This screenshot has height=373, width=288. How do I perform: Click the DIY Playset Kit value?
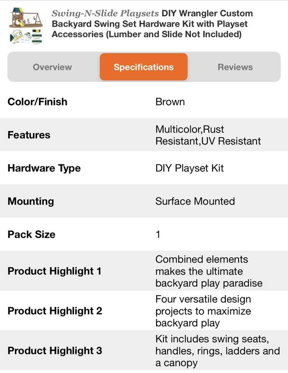190,168
